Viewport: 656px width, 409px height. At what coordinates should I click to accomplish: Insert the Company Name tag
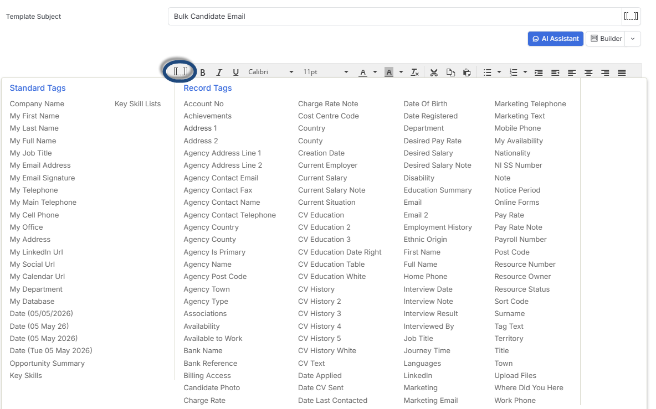coord(37,103)
